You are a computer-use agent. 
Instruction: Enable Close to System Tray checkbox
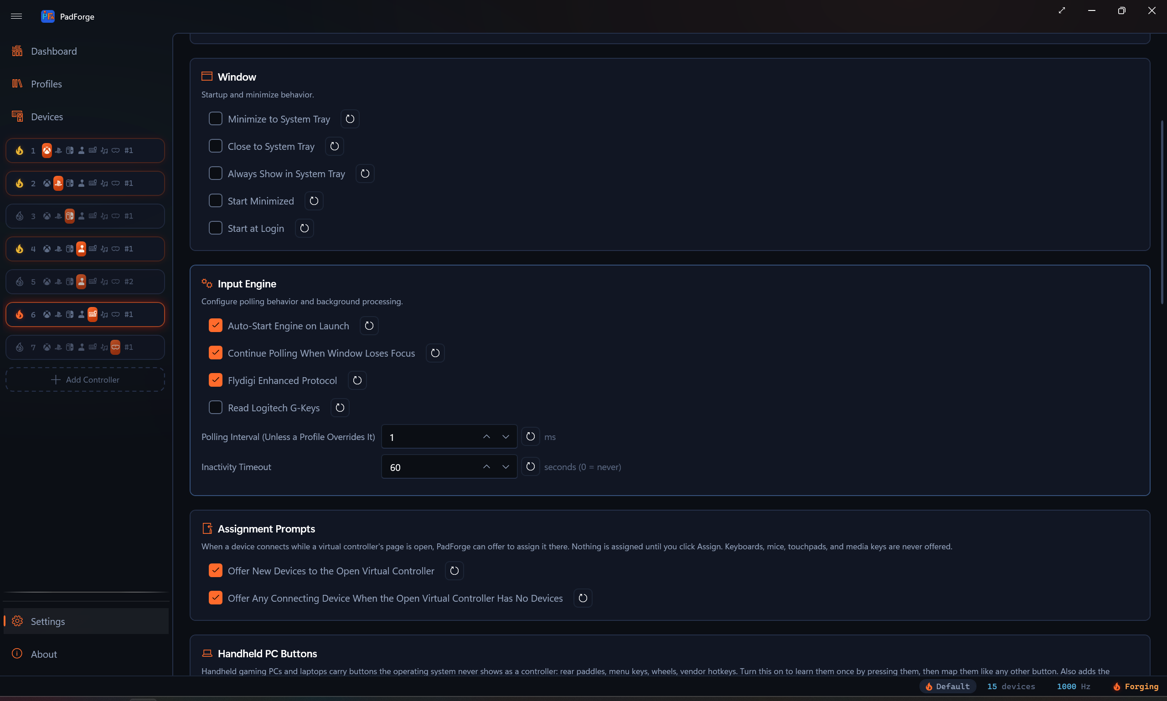point(216,146)
